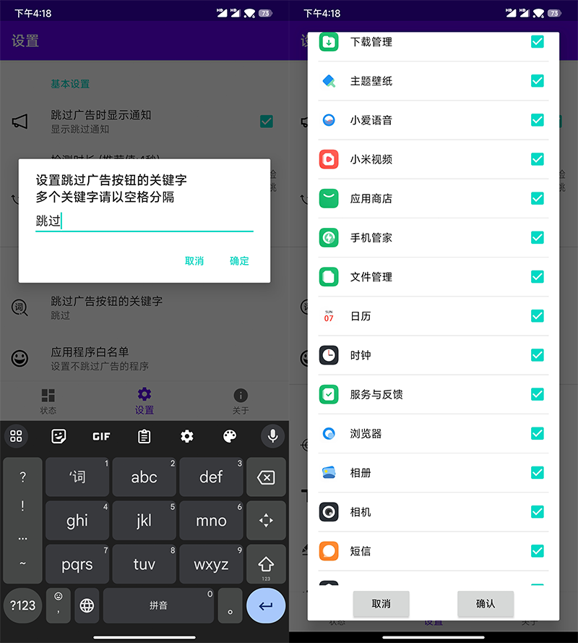Image resolution: width=578 pixels, height=643 pixels.
Task: Tap the 浏览器 list label
Action: point(366,433)
